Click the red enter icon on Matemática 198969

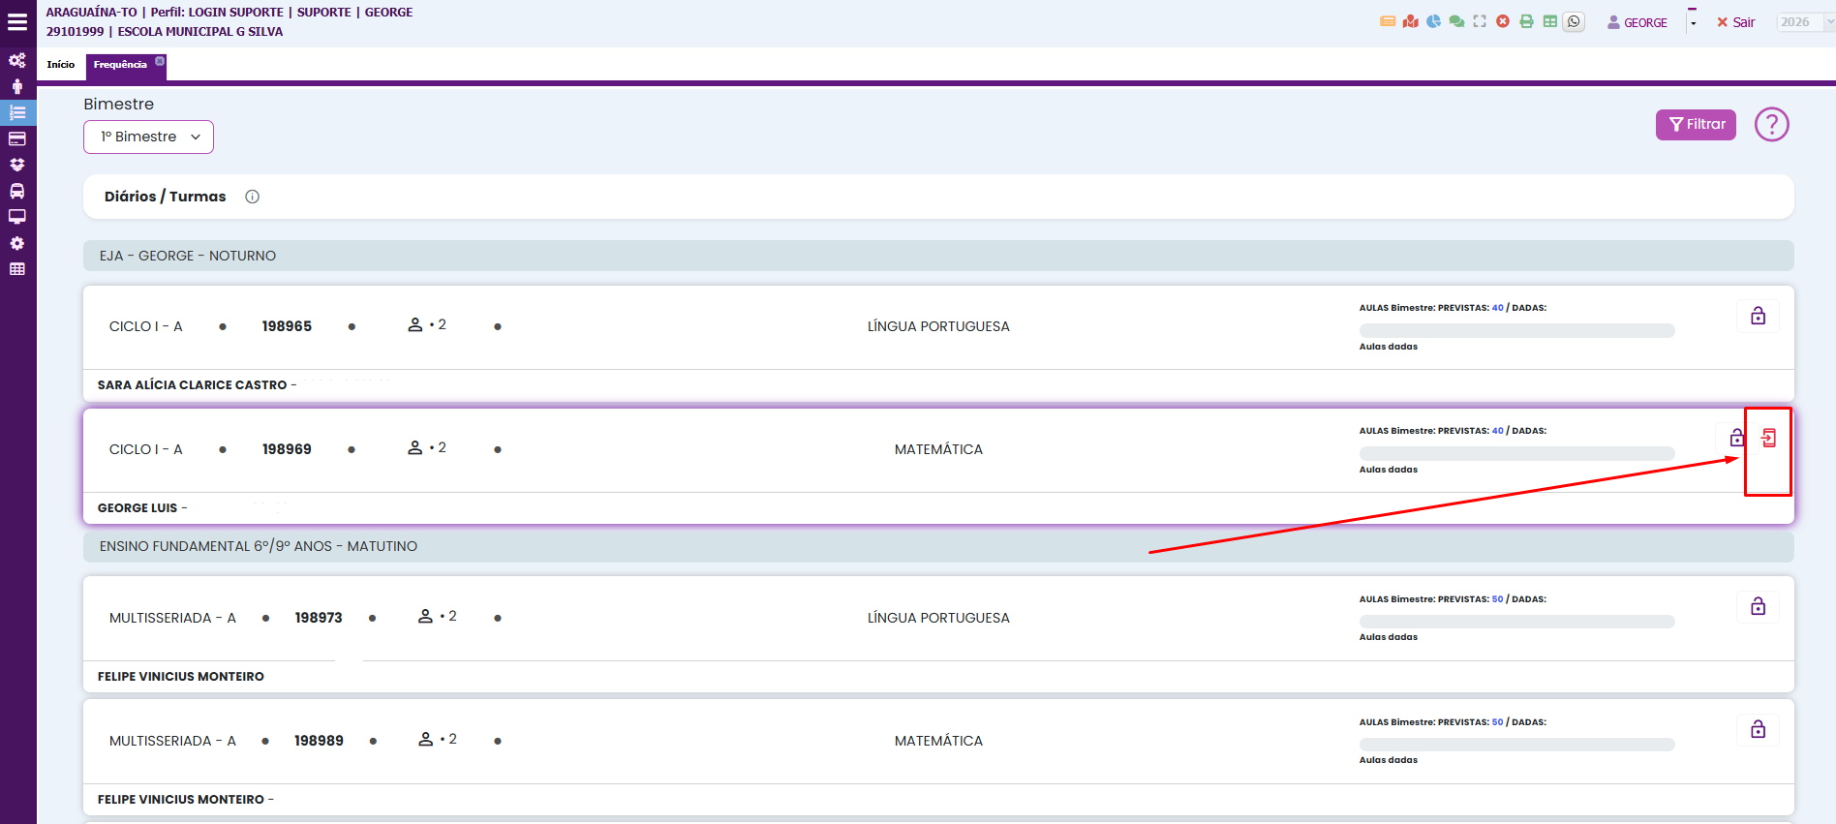coord(1768,439)
